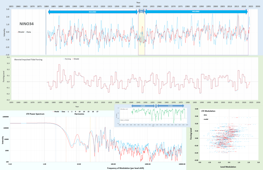
Task: Select the LTE Power Spectrum title
Action: click(x=35, y=114)
